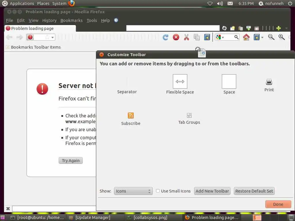The width and height of the screenshot is (295, 221).
Task: Open the Help menu
Action: tap(105, 20)
